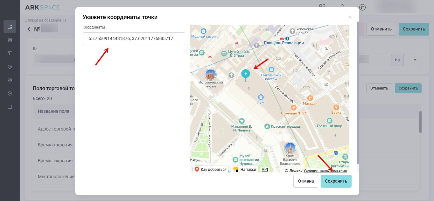Open the chart sidebar icon
The height and width of the screenshot is (201, 434).
(10, 67)
